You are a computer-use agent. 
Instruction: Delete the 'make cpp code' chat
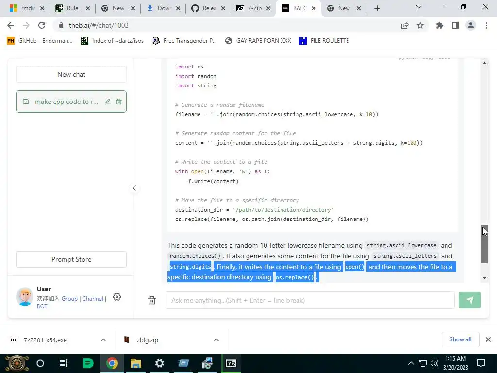coord(119,102)
